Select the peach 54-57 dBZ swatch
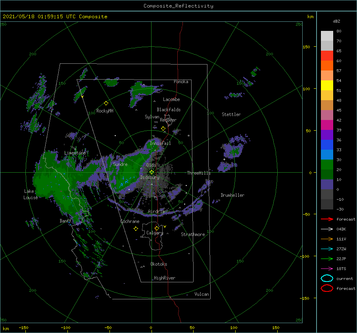Image resolution: width=357 pixels, height=333 pixels. (327, 76)
